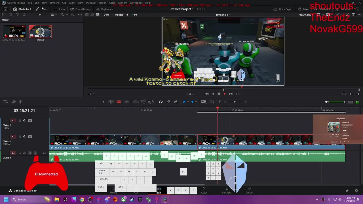Click the Insert Clip edit icon
Viewport: 363px width, 204px height.
(136, 102)
